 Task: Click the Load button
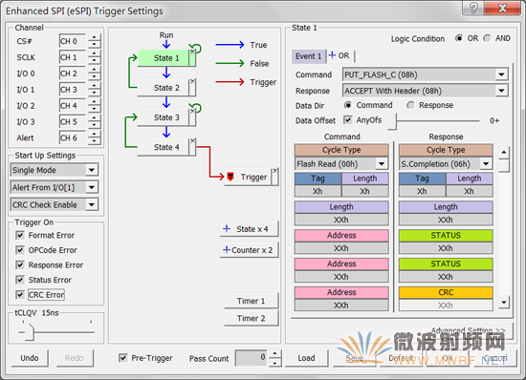point(306,358)
